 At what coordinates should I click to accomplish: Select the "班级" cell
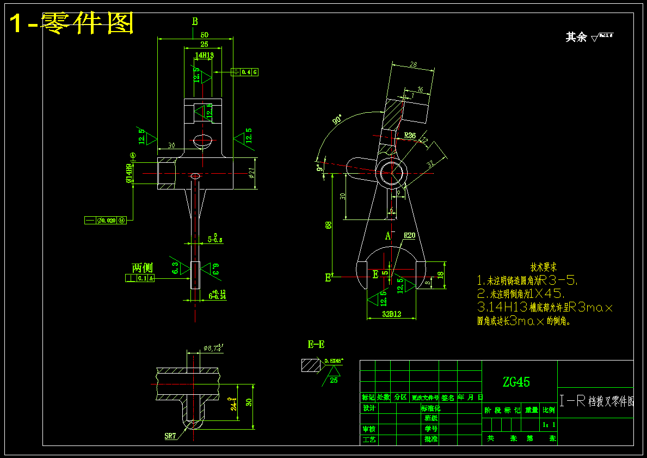tap(431, 418)
